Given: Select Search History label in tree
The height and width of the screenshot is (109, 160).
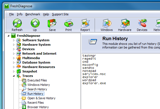Looking at the screenshot, I should coord(37,89).
